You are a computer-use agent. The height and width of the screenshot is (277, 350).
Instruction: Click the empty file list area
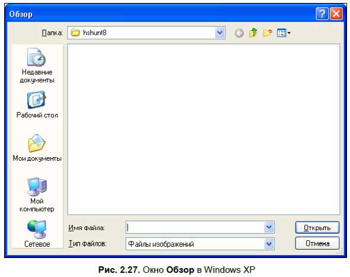(x=204, y=129)
